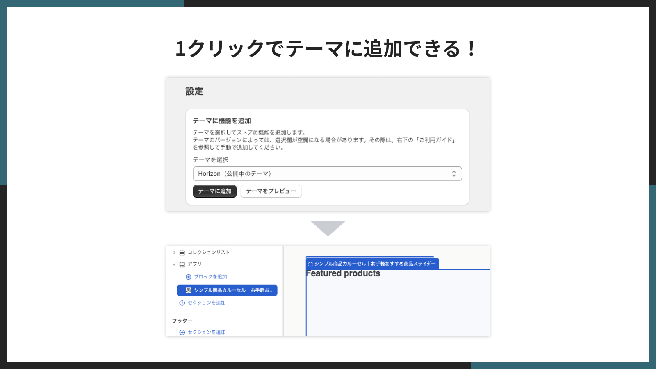
Task: Click the アプリ row text
Action: [x=195, y=264]
